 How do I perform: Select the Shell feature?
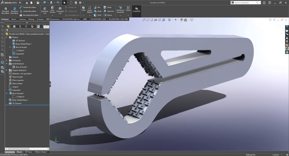[98, 15]
